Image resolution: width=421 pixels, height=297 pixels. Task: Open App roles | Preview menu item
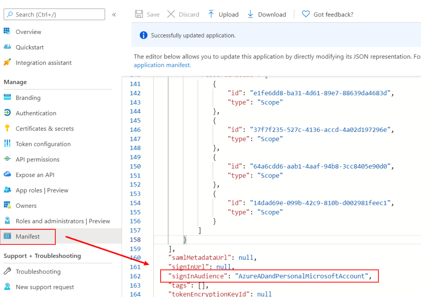42,190
